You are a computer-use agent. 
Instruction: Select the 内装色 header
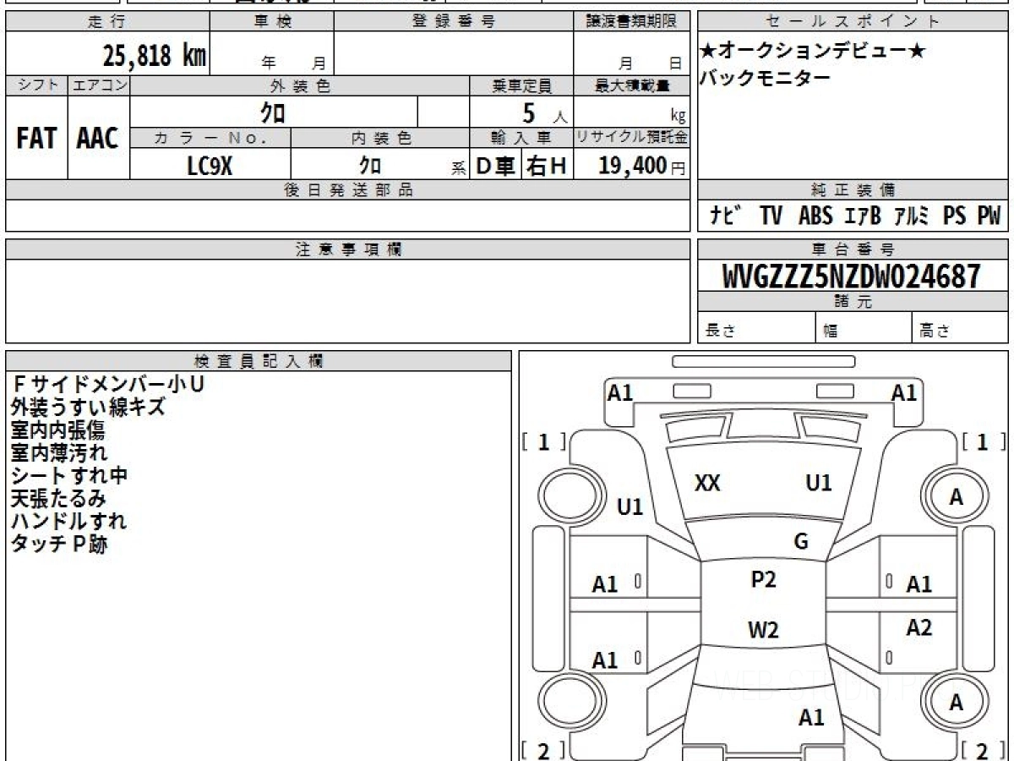click(380, 138)
